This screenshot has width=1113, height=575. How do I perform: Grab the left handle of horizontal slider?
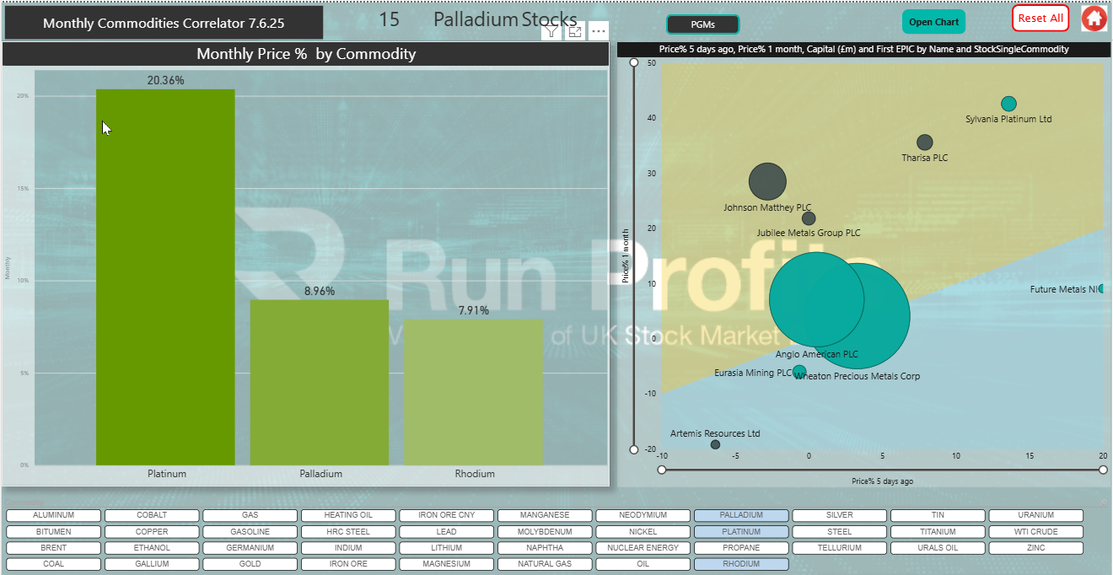pos(662,470)
